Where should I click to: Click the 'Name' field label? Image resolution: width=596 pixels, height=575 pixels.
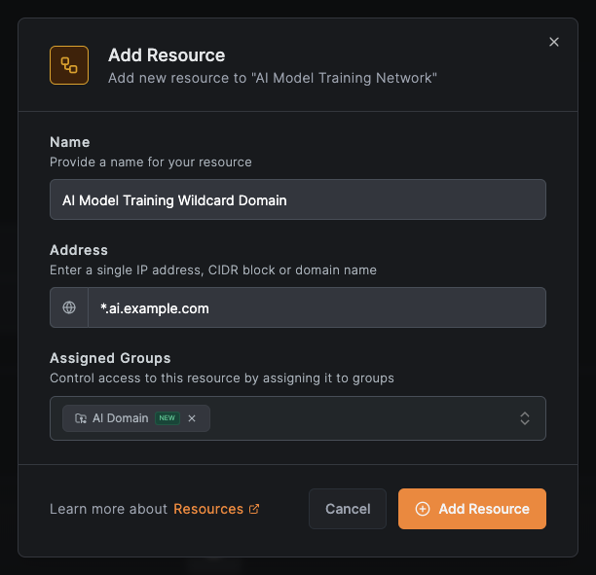tap(70, 142)
